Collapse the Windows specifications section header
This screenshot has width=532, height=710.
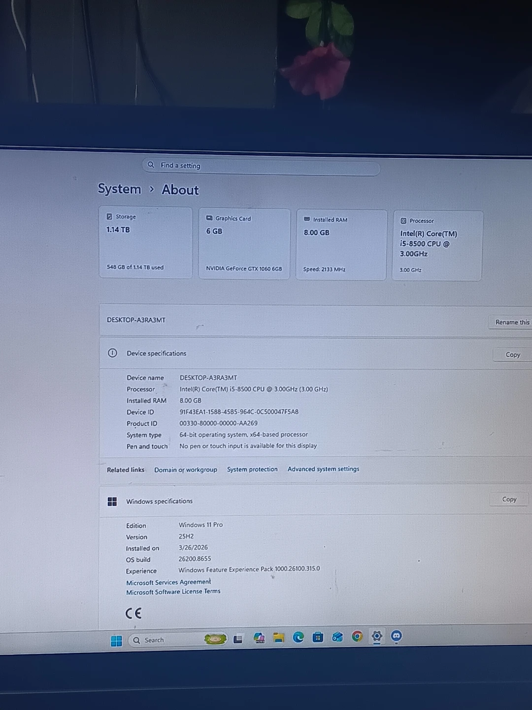315,500
